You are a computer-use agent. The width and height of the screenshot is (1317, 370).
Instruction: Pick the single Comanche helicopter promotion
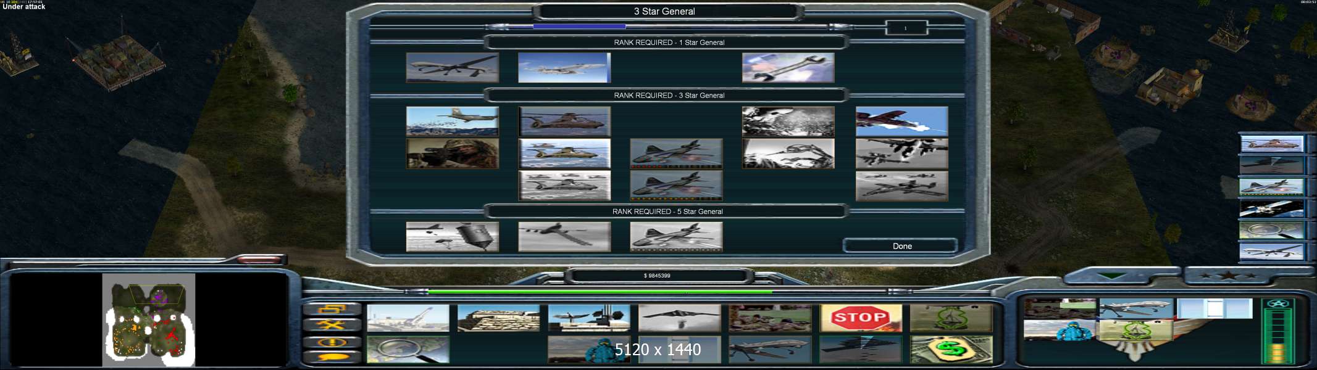564,121
